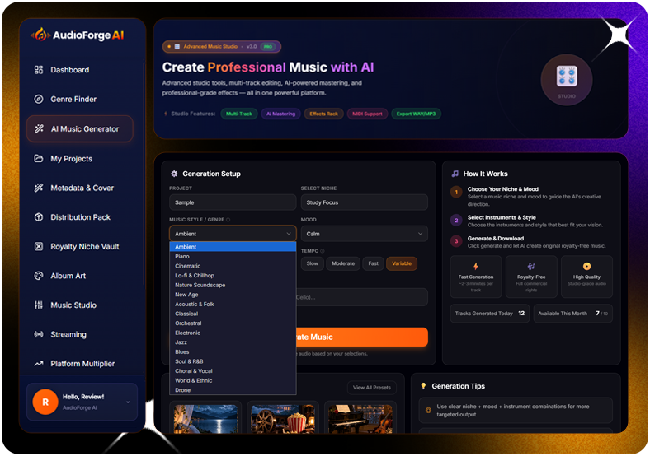Open the Mood dropdown showing Calm

click(x=365, y=234)
